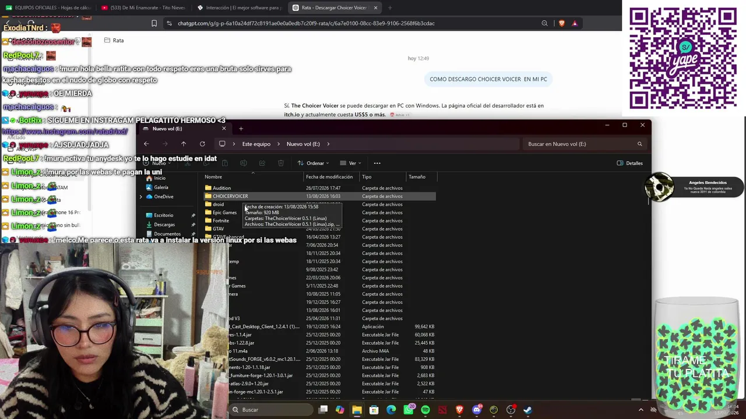Screen dimensions: 746x419
Task: Select OneDrive in the navigation pane
Action: coord(159,197)
